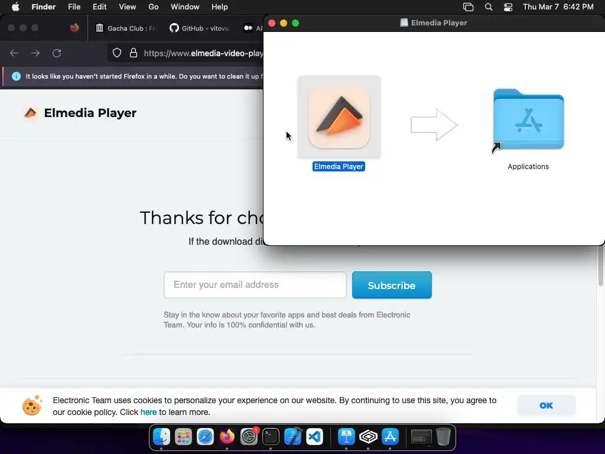Switch to Firefox in the Dock
Screen dimensions: 605x454
pos(227,437)
